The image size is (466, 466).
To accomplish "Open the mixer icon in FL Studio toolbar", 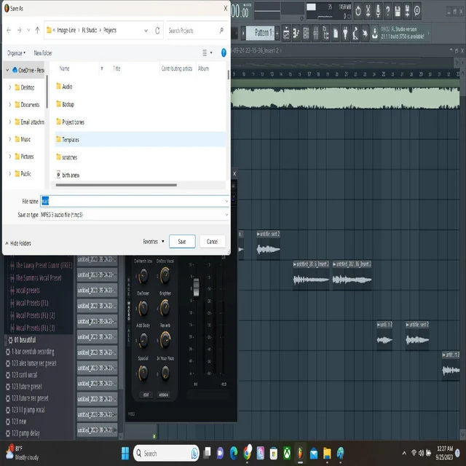I will point(316,33).
